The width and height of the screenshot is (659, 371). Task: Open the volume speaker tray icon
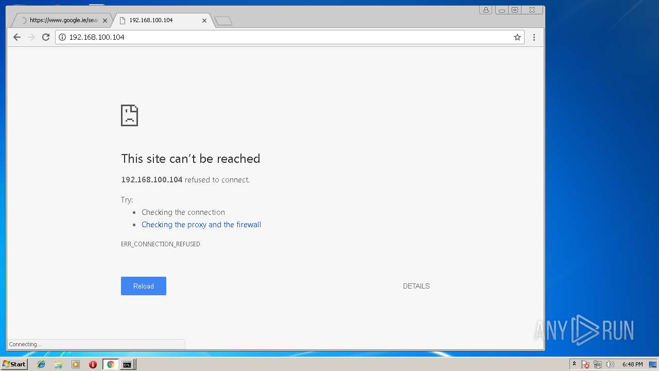pos(610,364)
